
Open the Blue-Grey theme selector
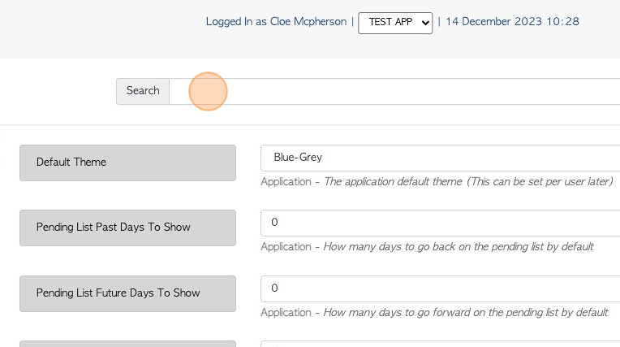440,158
